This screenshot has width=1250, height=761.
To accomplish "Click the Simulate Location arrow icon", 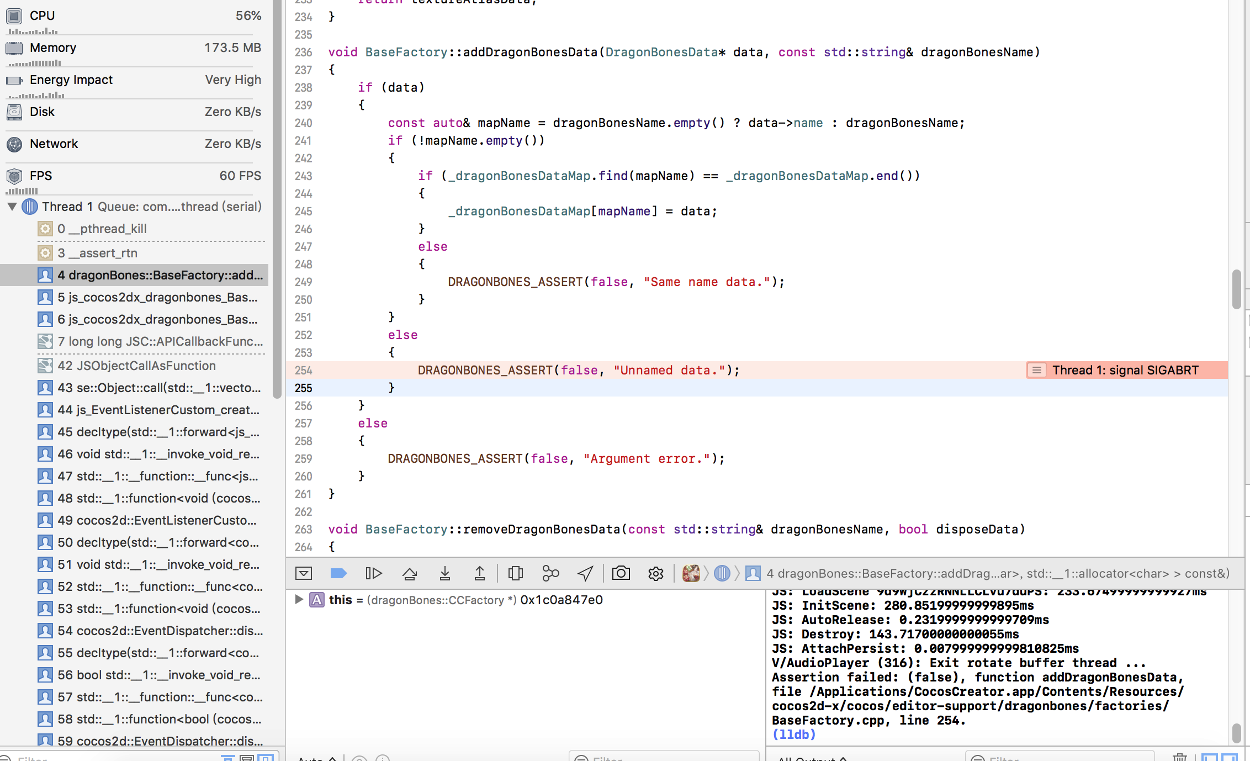I will coord(585,573).
